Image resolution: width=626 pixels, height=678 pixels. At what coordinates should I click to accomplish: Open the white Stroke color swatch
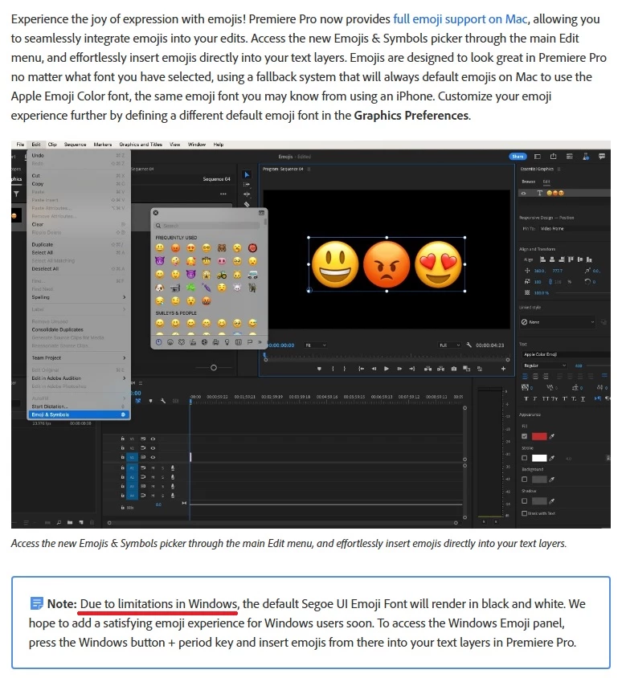539,458
